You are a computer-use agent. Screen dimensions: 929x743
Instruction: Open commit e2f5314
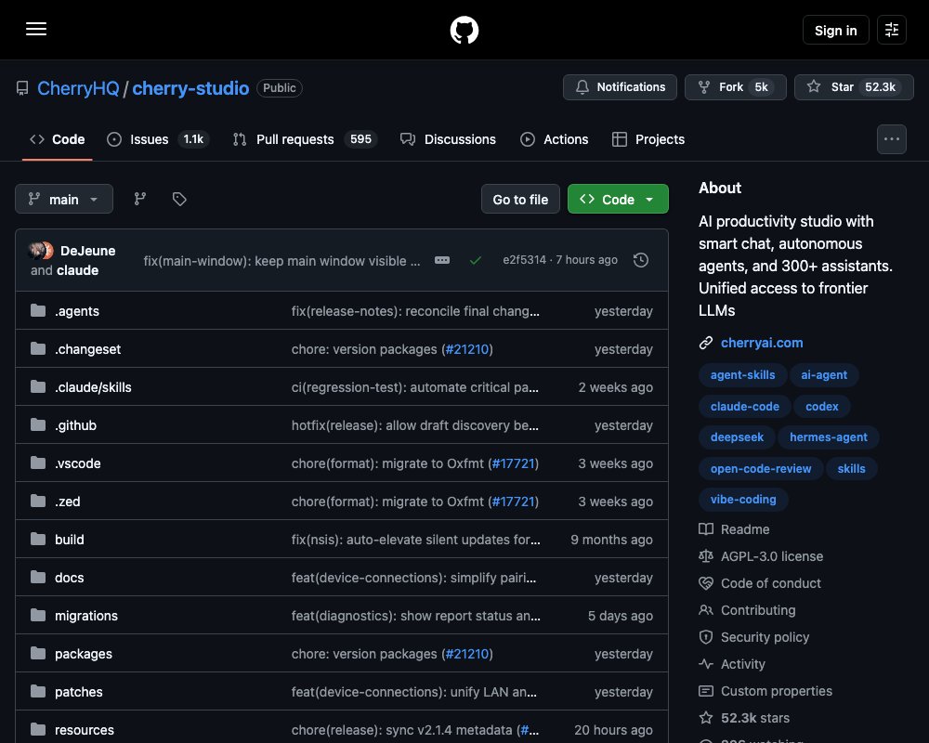point(524,260)
